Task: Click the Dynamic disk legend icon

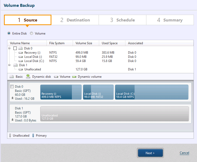Action: [x=28, y=77]
